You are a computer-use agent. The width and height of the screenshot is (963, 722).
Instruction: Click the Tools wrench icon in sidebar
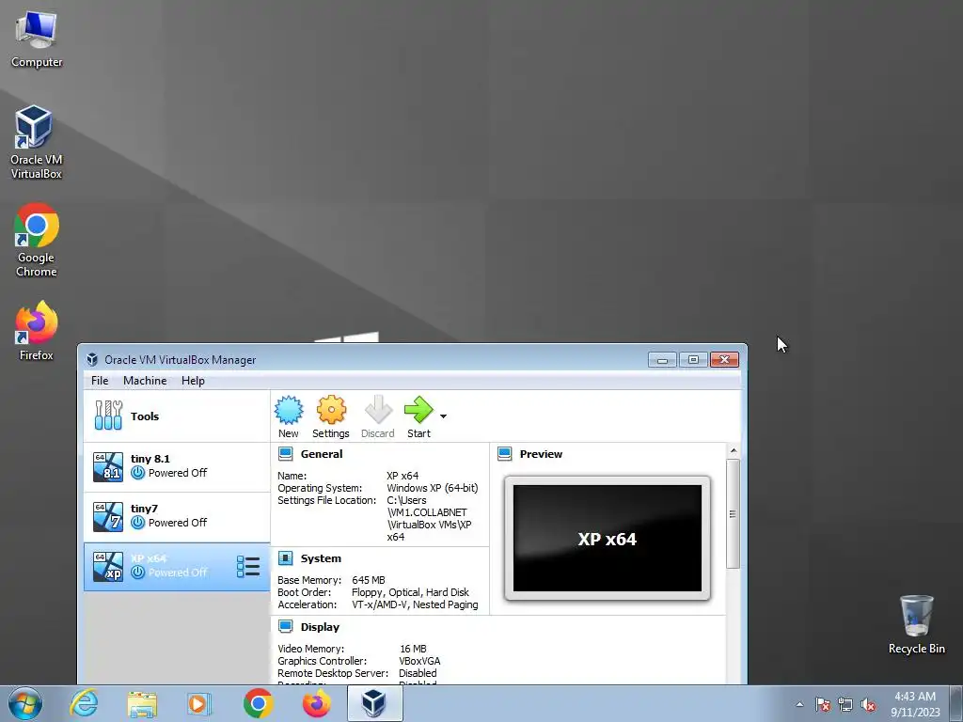pos(109,416)
